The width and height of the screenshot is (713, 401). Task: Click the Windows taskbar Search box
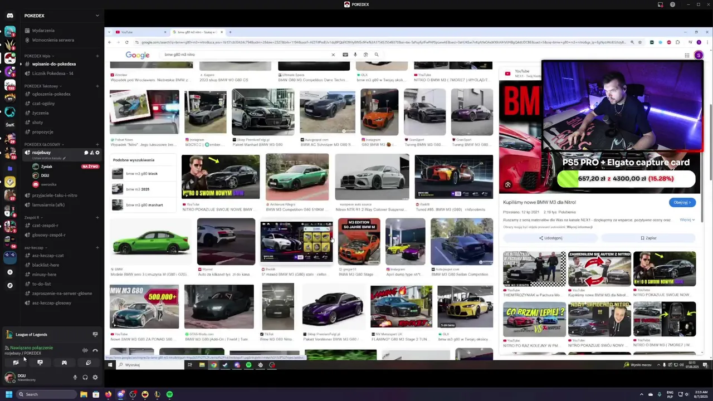(47, 394)
